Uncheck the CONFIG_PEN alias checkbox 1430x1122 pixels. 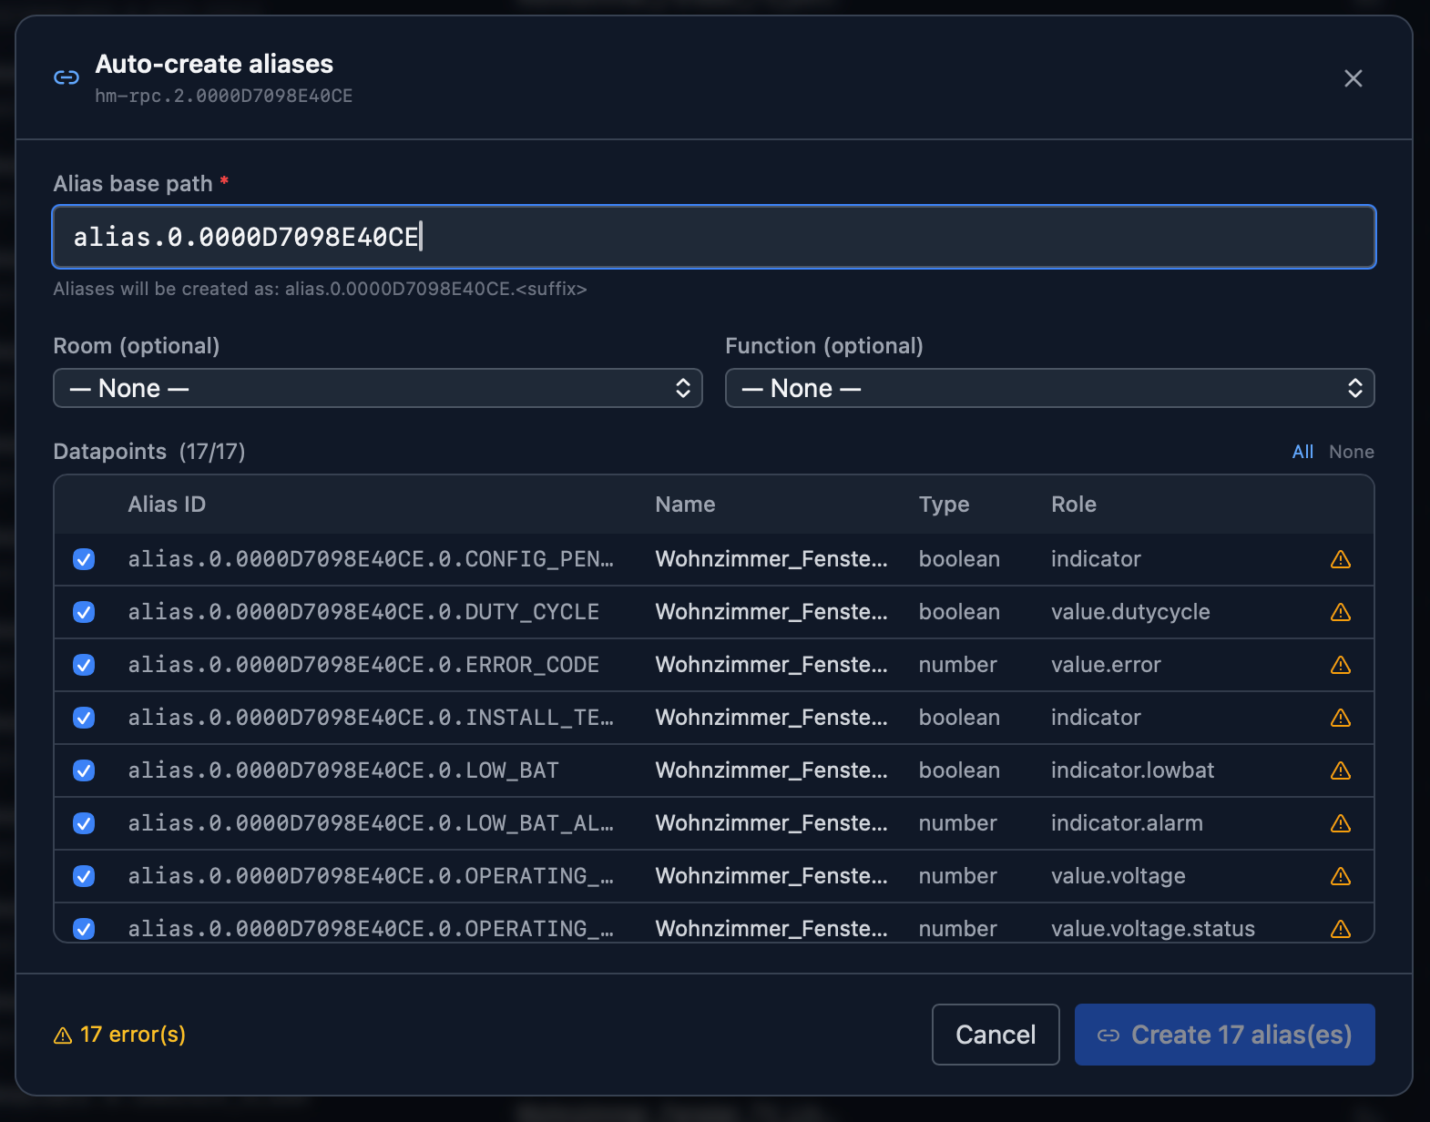[x=84, y=559]
